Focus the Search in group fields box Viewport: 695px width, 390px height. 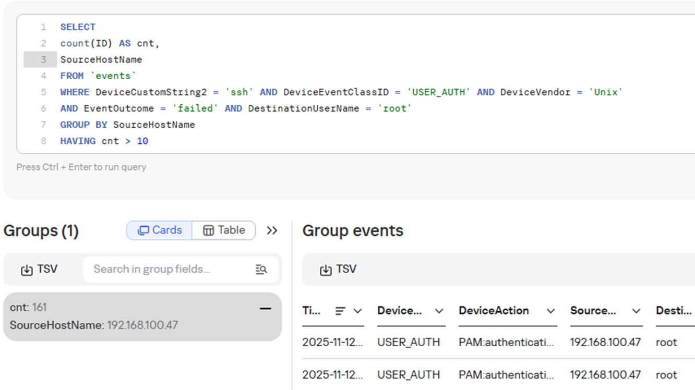point(181,270)
